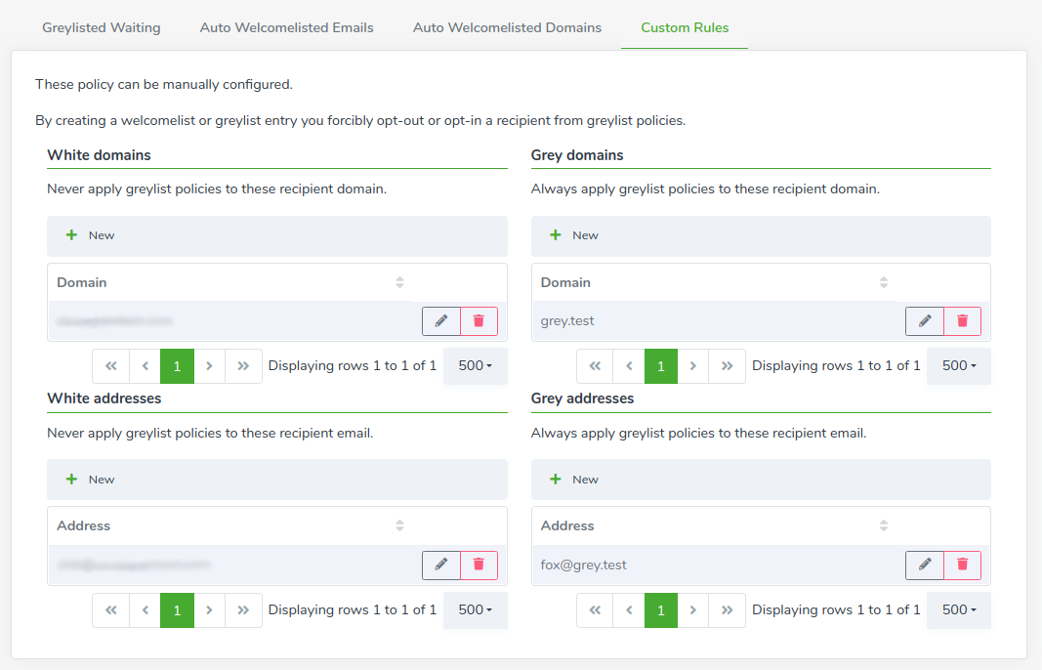This screenshot has width=1042, height=670.
Task: Delete the fox@grey.test address entry
Action: pyautogui.click(x=962, y=565)
